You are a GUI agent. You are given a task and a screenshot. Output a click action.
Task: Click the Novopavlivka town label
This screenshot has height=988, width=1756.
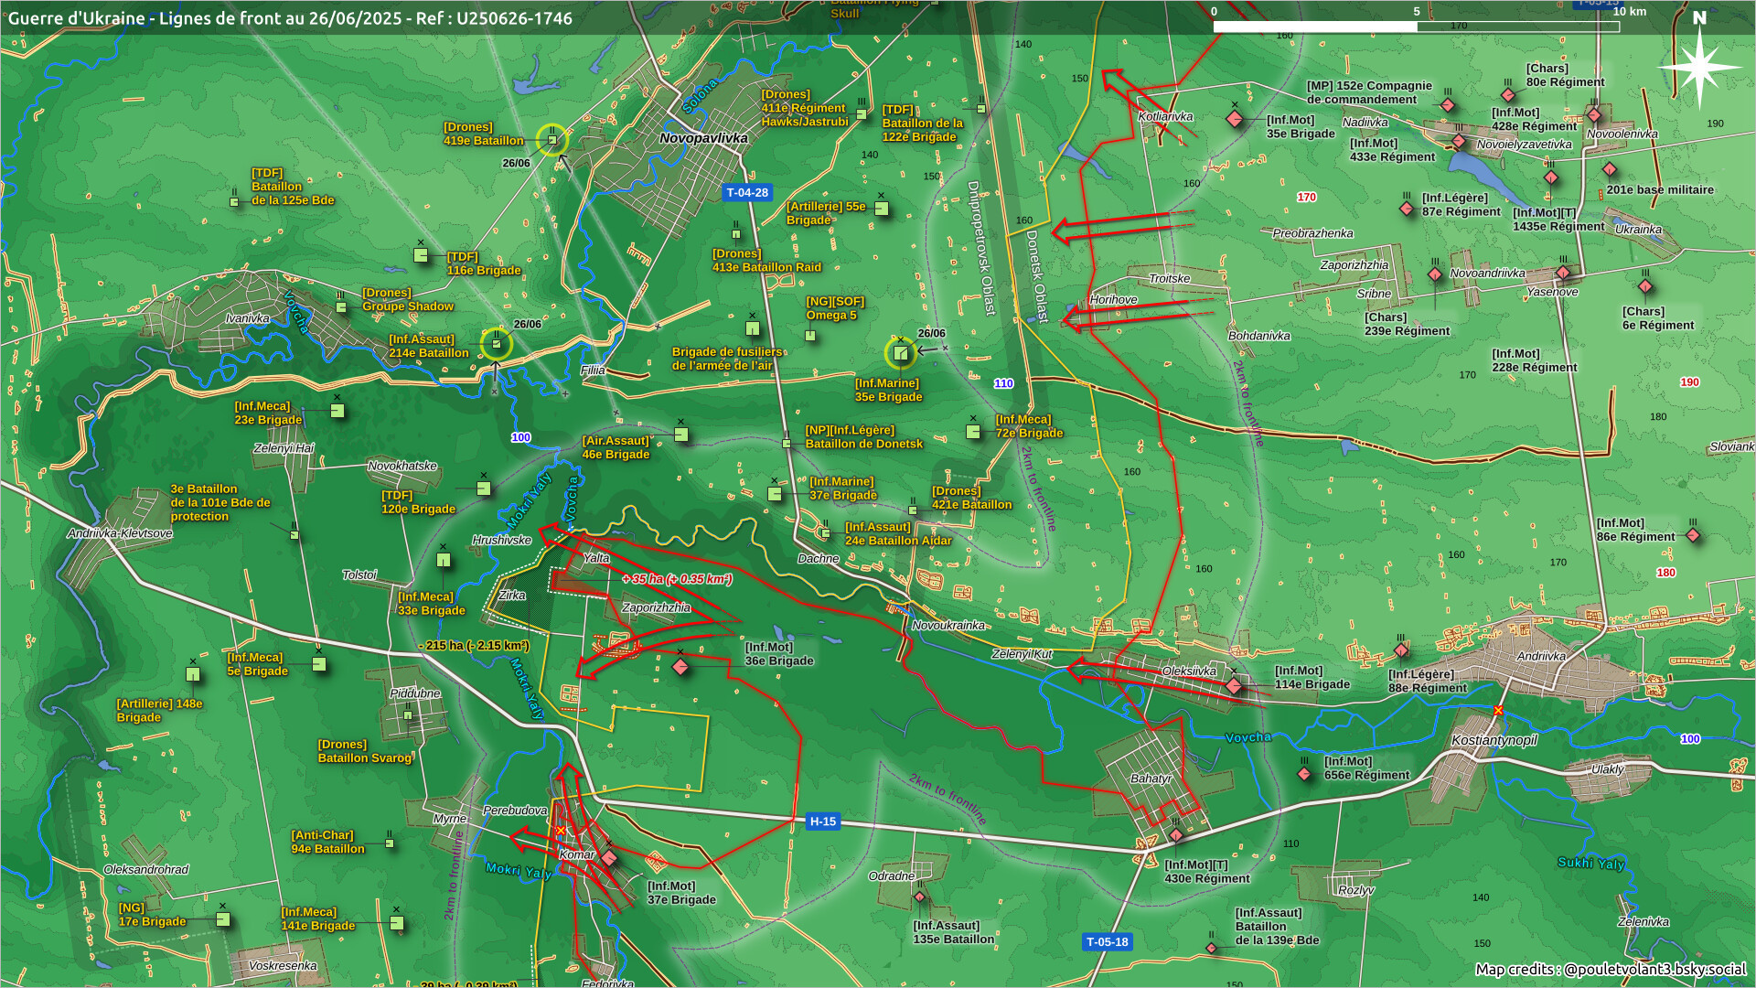[x=703, y=138]
